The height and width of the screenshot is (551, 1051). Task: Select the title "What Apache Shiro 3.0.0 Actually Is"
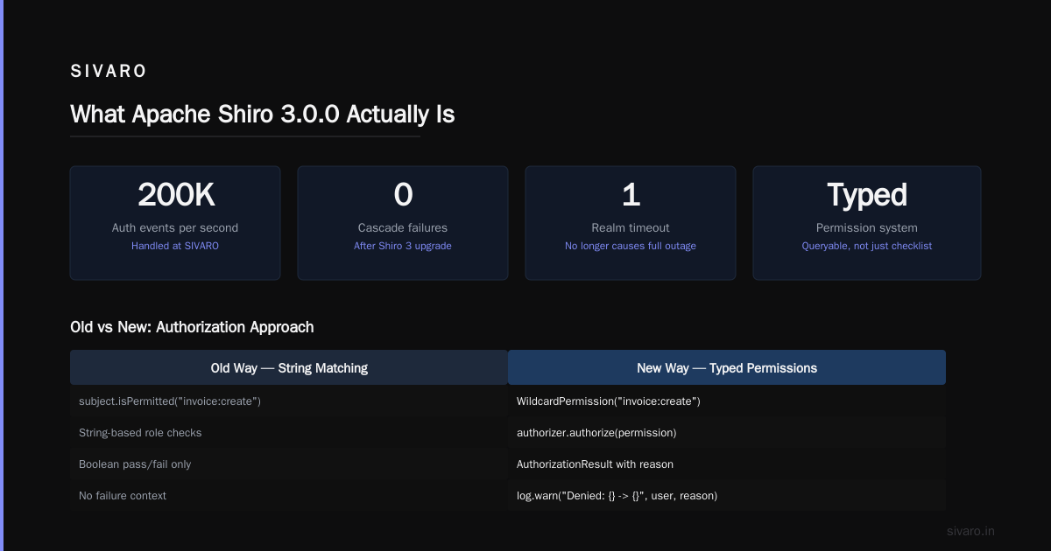pos(262,115)
